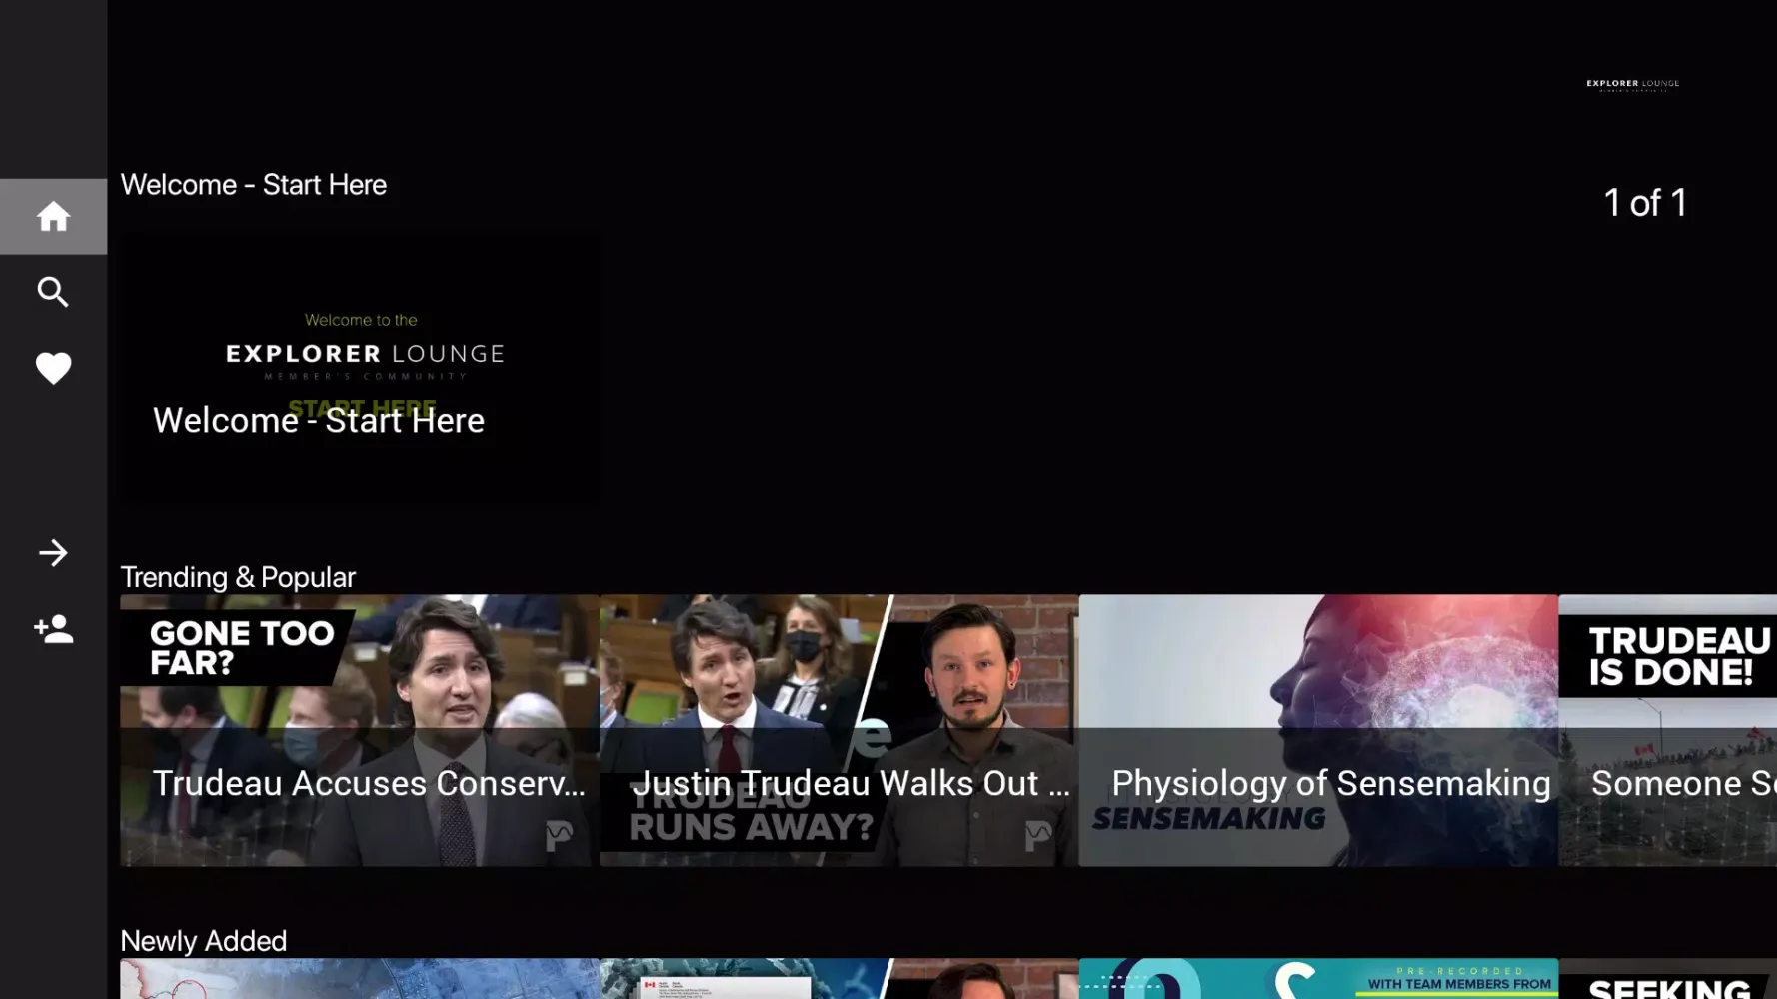This screenshot has height=999, width=1777.
Task: Play Trudeau Accuses Conserv... video
Action: [360, 730]
